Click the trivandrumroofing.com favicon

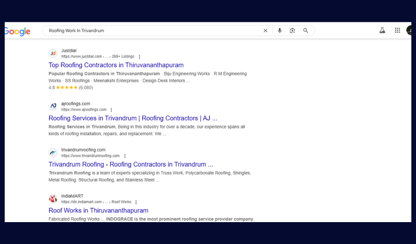53,152
